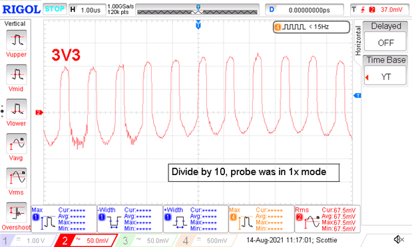Click the waveform memory overview bar

(x=197, y=10)
